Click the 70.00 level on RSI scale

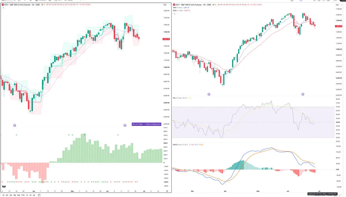tap(338, 107)
